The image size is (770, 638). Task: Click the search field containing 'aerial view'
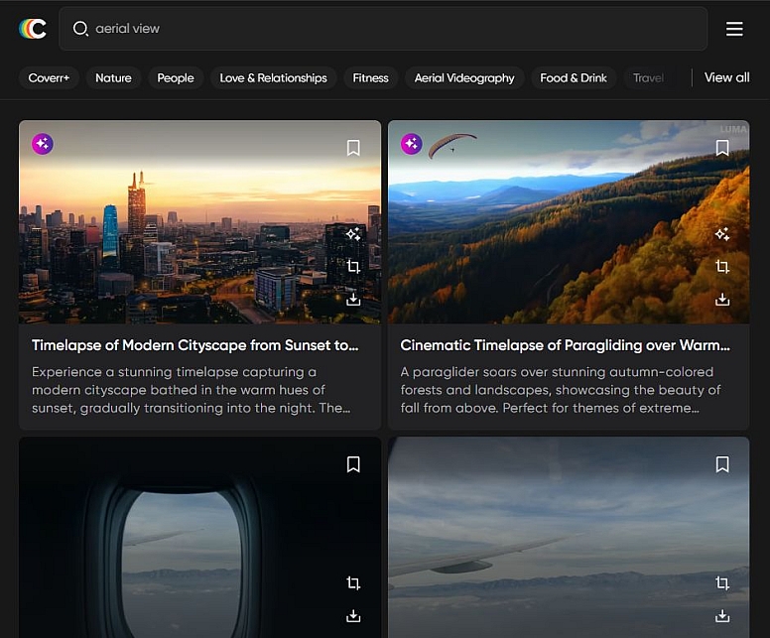[383, 29]
